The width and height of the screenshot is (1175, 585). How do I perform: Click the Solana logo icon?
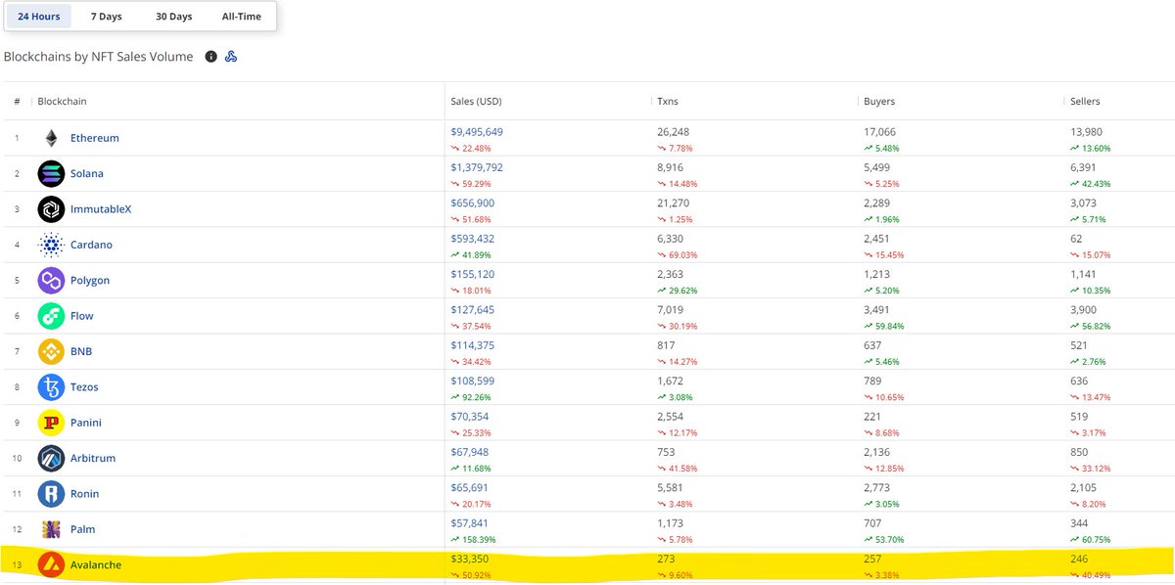click(x=51, y=173)
